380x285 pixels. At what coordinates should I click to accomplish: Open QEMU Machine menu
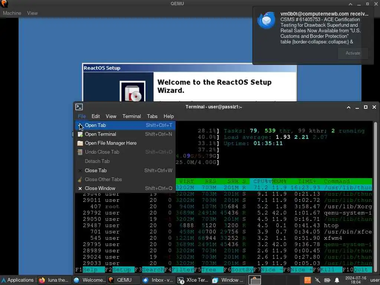pyautogui.click(x=12, y=13)
